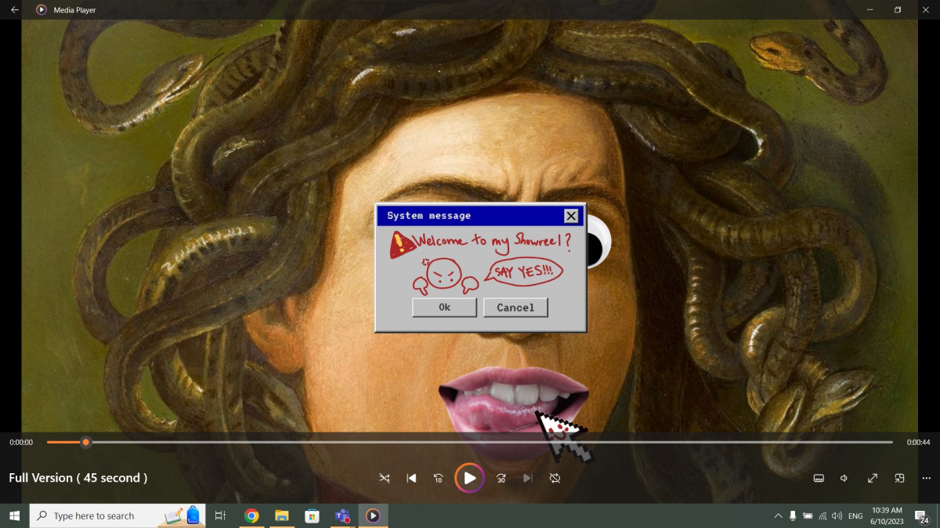This screenshot has height=528, width=940.
Task: Click the orange seek bar thumb
Action: [86, 442]
